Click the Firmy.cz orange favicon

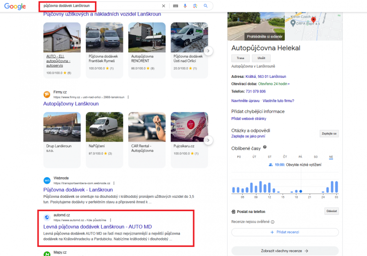47,94
